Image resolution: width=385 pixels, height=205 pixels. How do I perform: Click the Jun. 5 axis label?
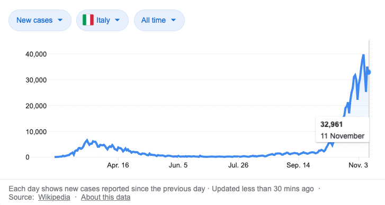tap(178, 165)
